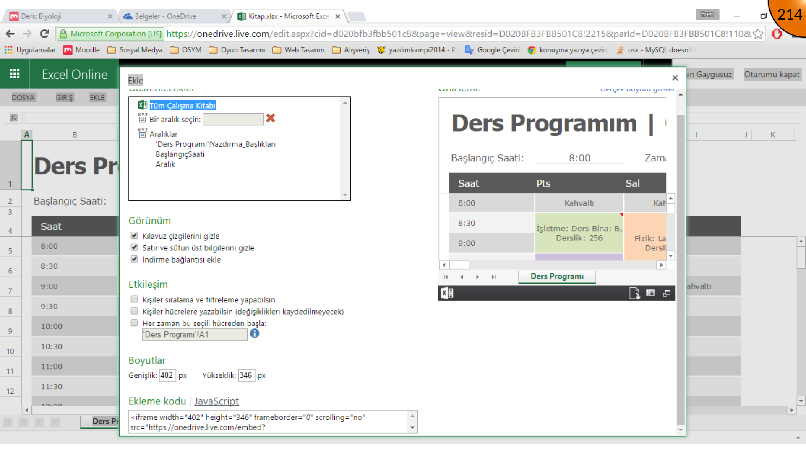Click scroll-down arrow of range list

[345, 195]
